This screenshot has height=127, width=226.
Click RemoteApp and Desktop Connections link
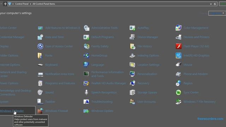coord(16,92)
